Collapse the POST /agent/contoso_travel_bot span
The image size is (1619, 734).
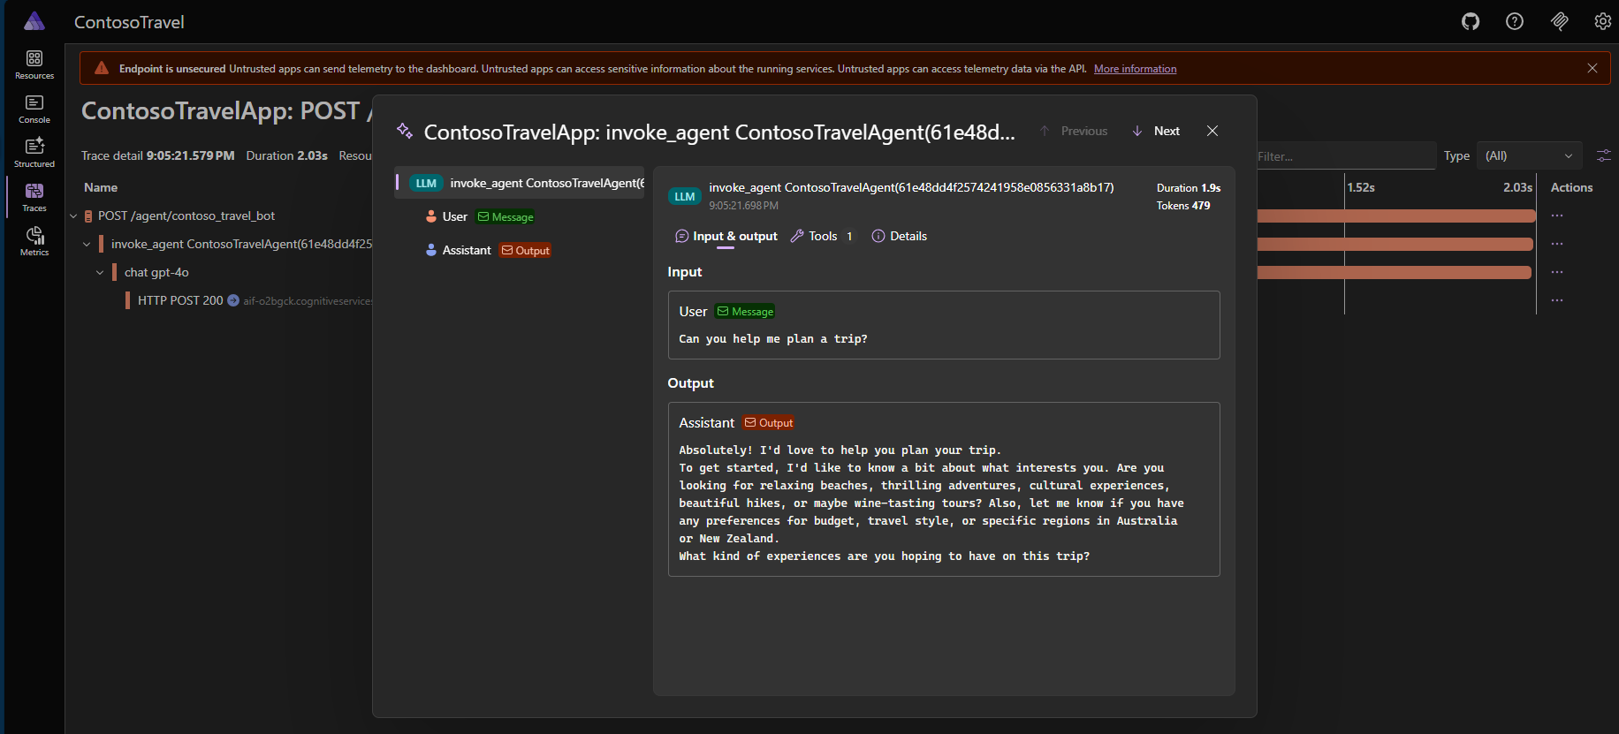click(x=73, y=216)
